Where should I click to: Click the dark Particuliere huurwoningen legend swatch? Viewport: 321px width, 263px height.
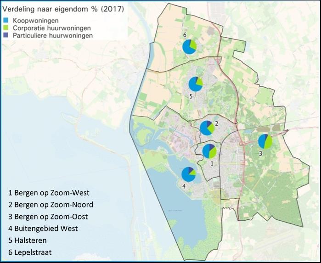tap(7, 35)
